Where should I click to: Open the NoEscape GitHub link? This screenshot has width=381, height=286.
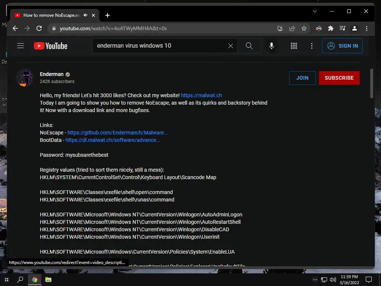[x=117, y=133]
